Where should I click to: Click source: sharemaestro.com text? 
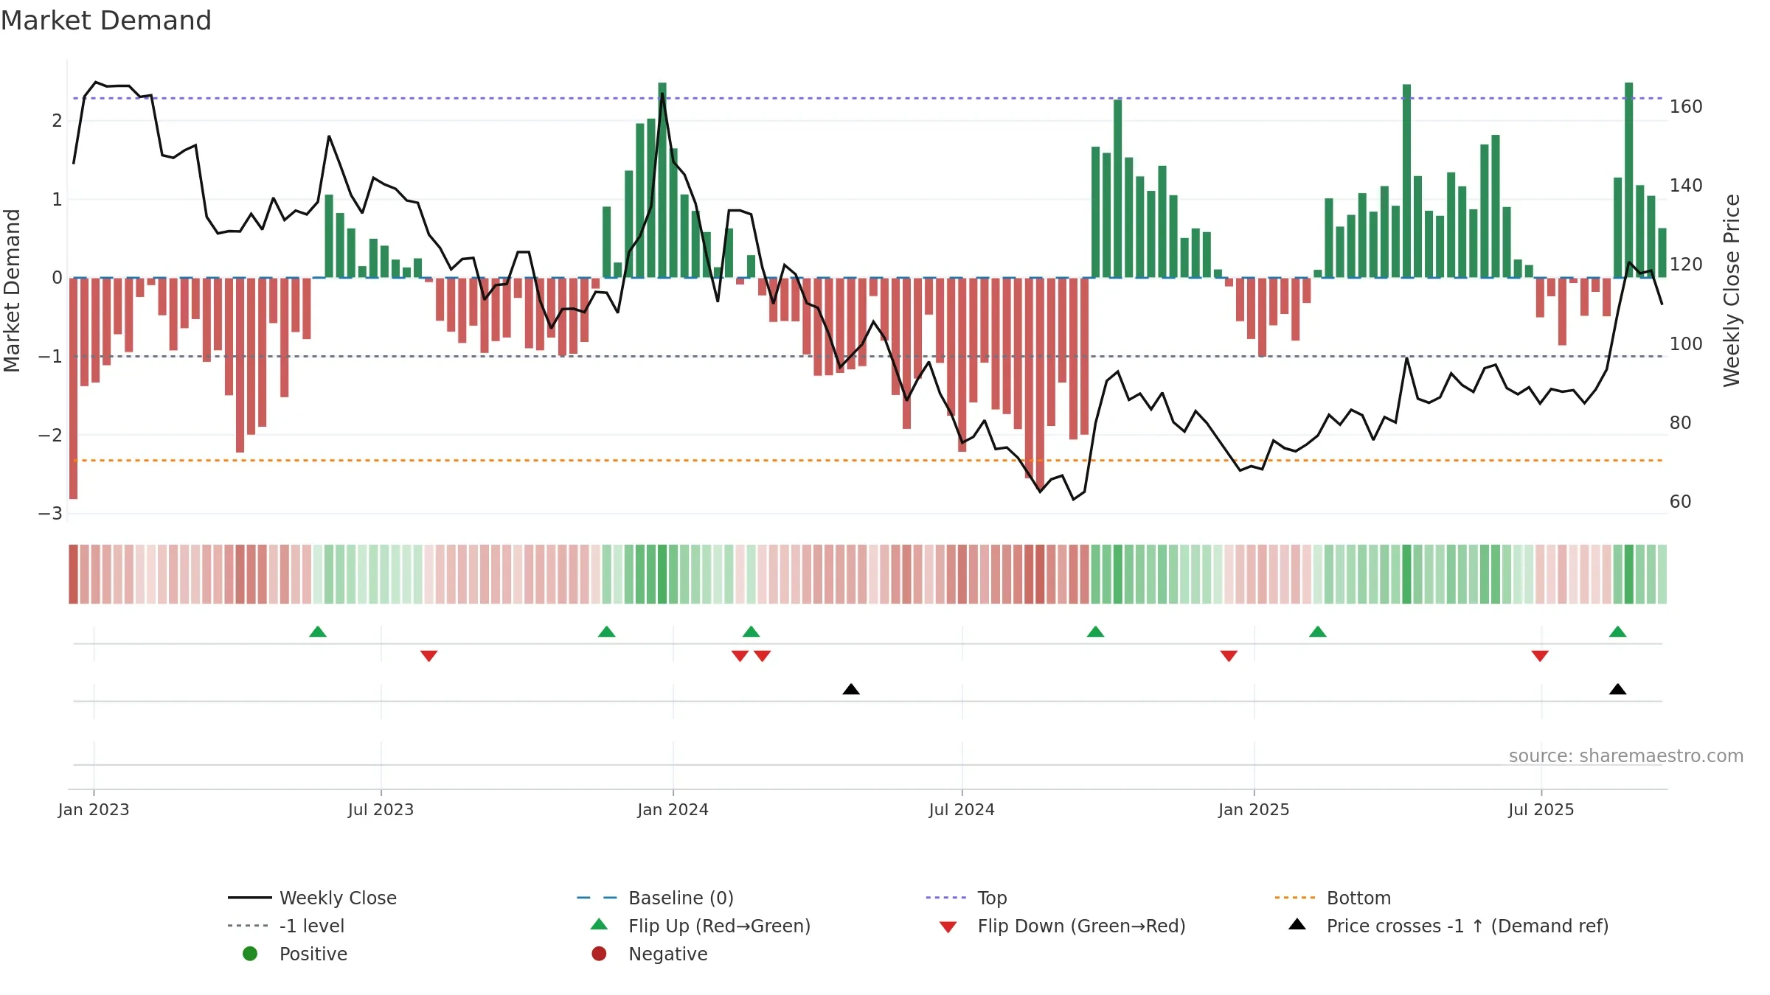point(1626,755)
